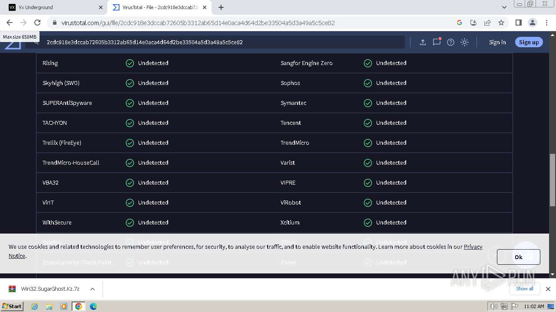The height and width of the screenshot is (312, 556).
Task: Bookmark this page with the star icon
Action: (501, 23)
